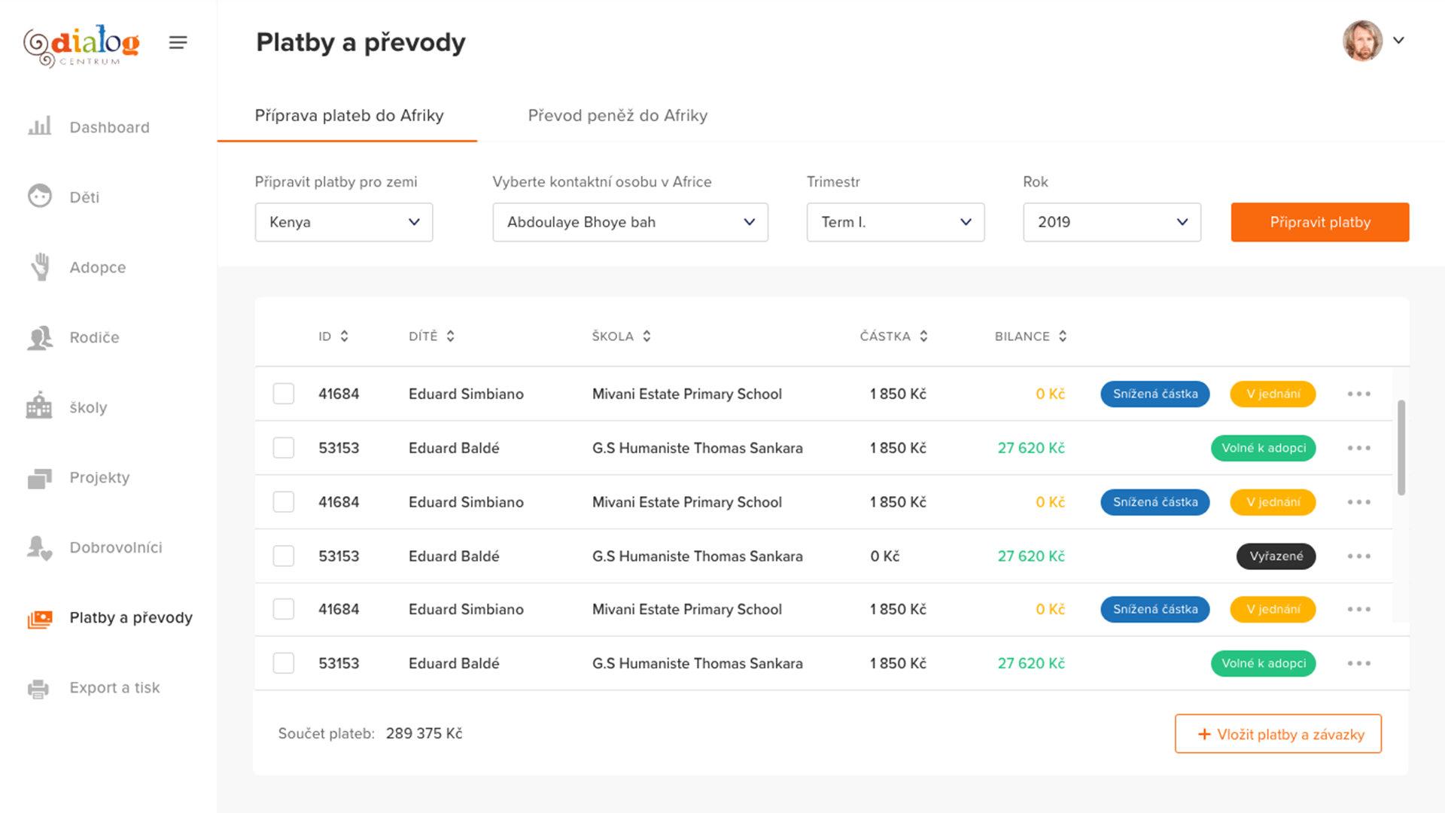Switch to Převod peněž do Afriky tab
The height and width of the screenshot is (813, 1445).
pos(617,116)
